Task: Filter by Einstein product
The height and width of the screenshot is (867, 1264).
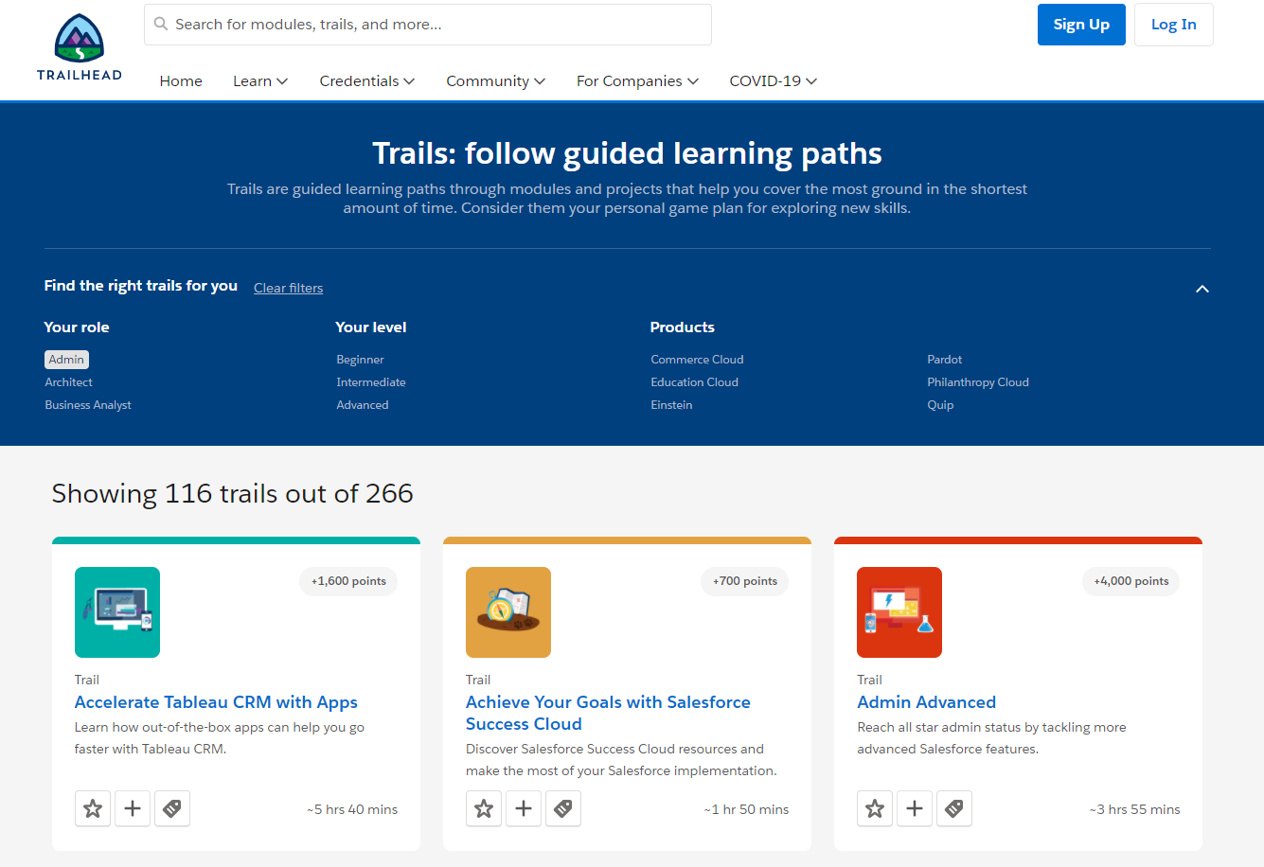Action: [671, 405]
